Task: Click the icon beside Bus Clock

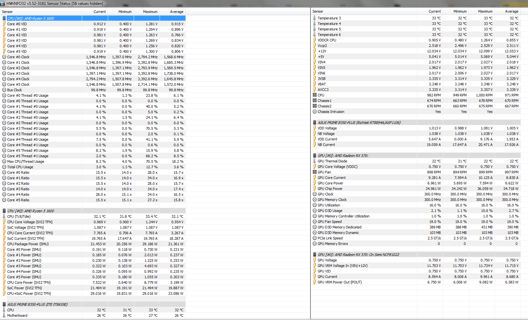Action: pyautogui.click(x=4, y=90)
